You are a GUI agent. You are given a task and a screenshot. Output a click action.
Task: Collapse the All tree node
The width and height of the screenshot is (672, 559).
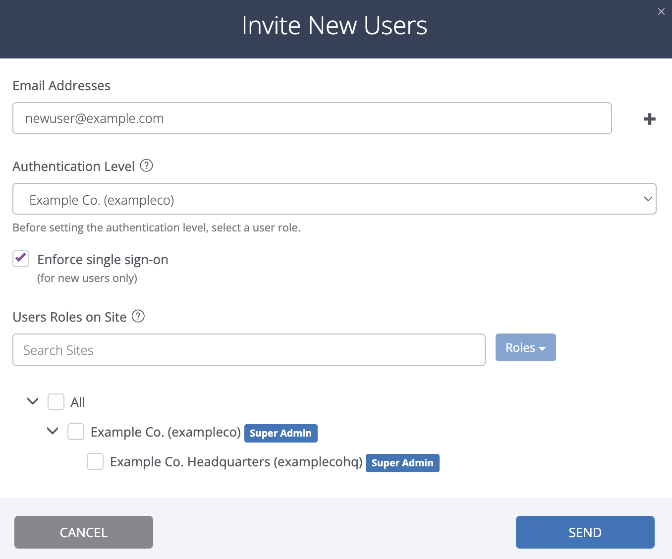32,401
